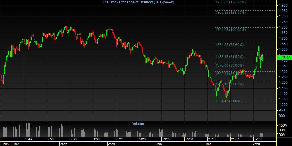Click the Volume panel label
This screenshot has height=146, width=292.
point(138,123)
